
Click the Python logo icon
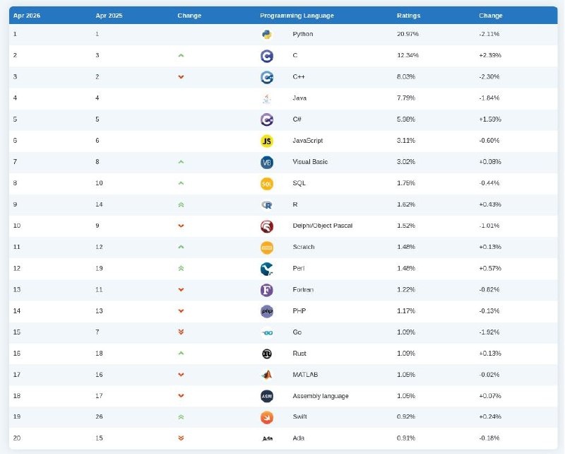267,34
